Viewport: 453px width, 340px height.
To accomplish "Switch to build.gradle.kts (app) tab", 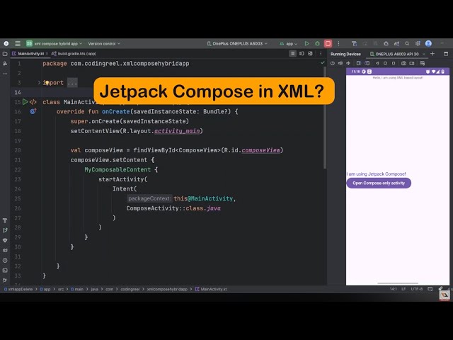I will point(74,54).
